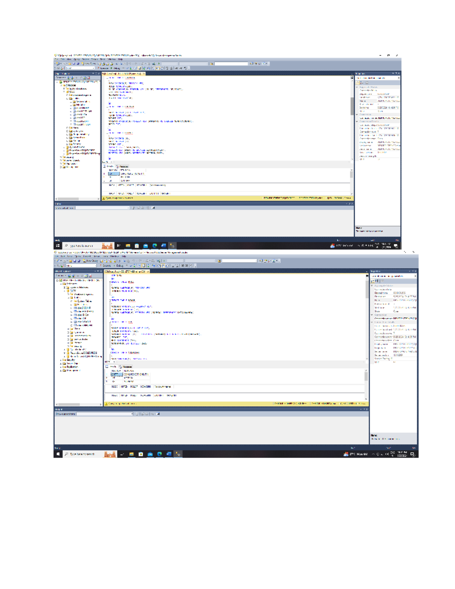Screen dimensions: 455x589
Task: Switch to the Messages tab in results pane
Action: [x=121, y=166]
